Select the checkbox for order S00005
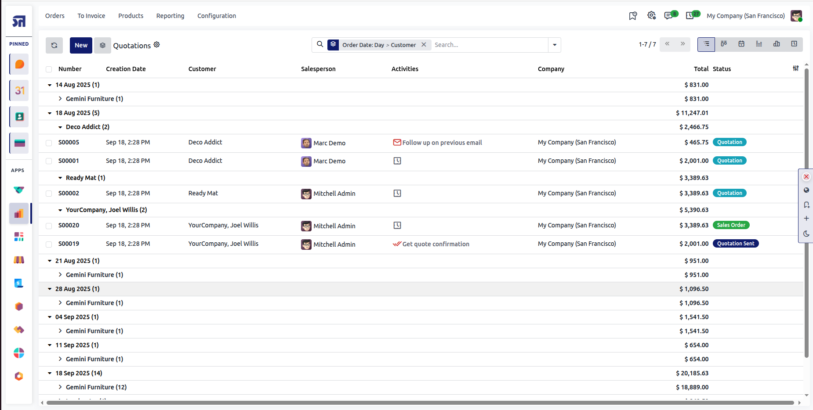Viewport: 813px width, 410px height. (x=49, y=143)
